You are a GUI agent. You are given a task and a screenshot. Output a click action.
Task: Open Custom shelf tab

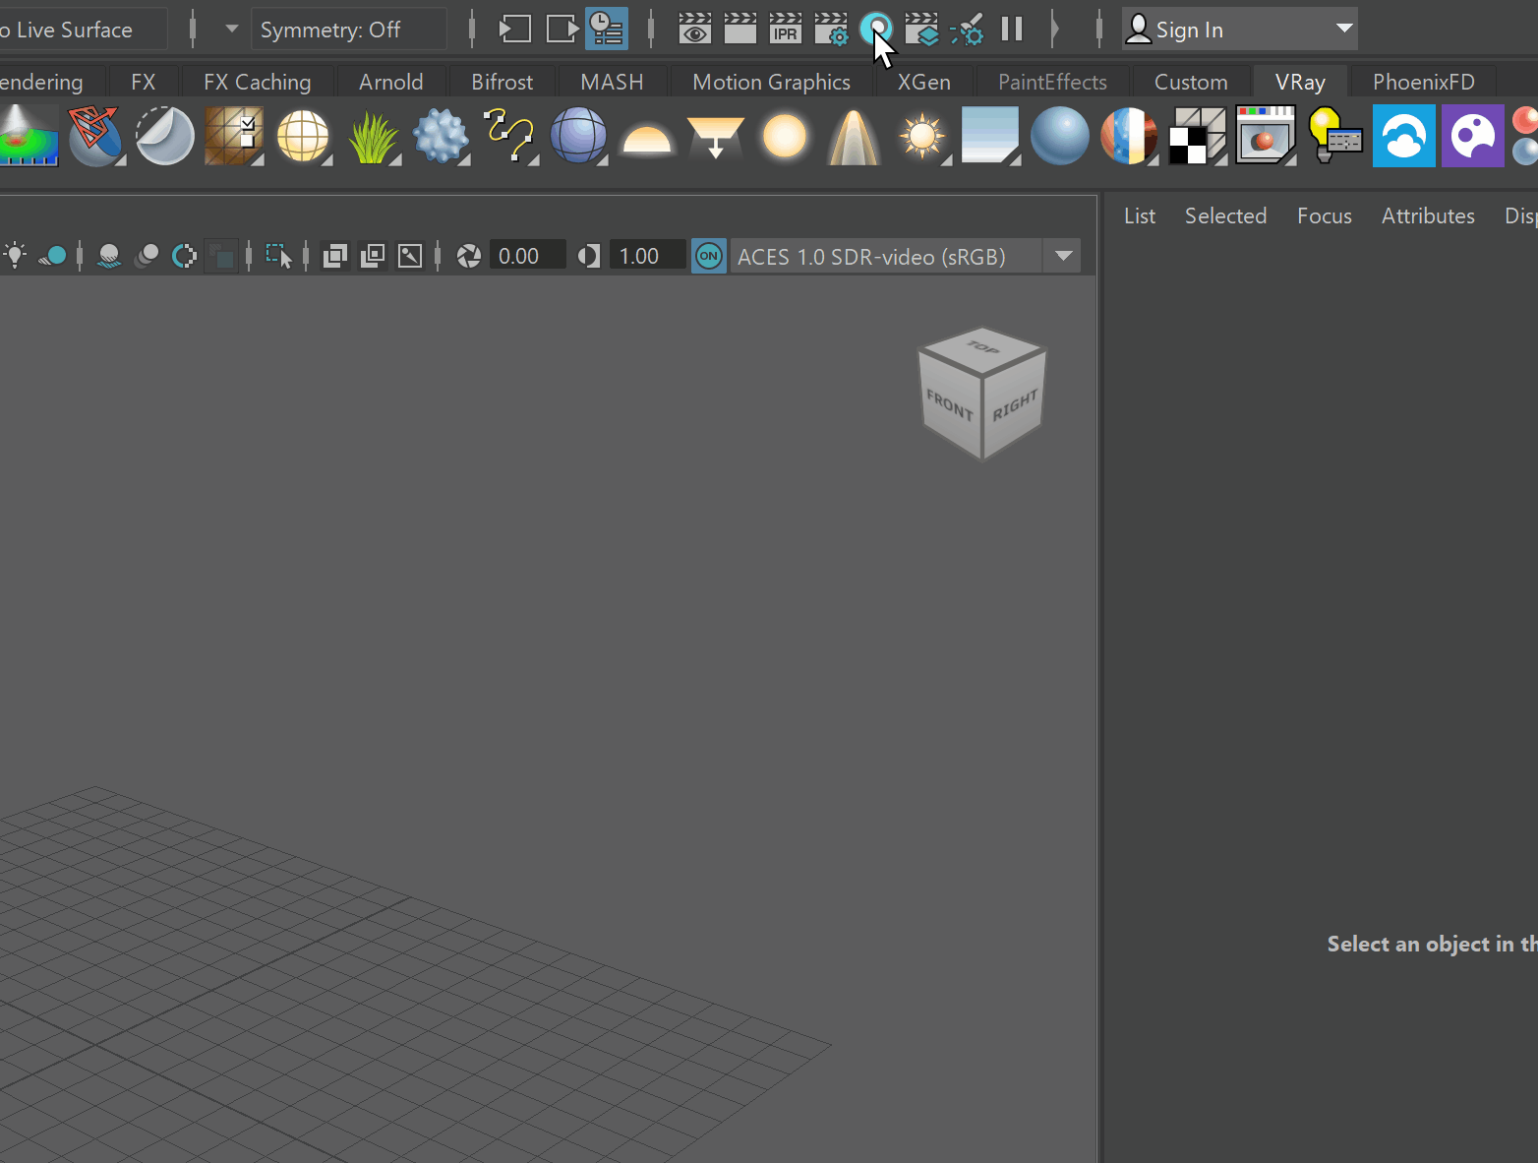pyautogui.click(x=1192, y=83)
